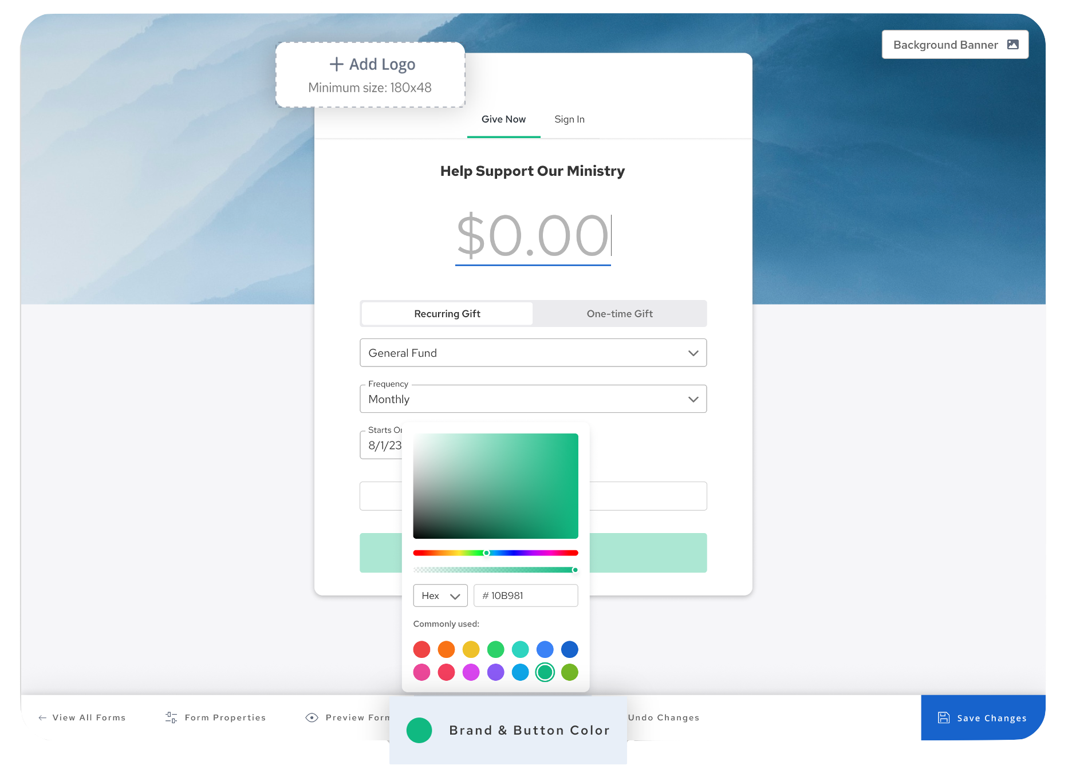This screenshot has width=1072, height=773.
Task: Switch to the Sign In tab
Action: [x=569, y=119]
